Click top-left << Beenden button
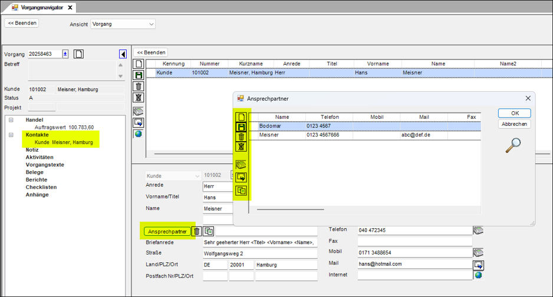This screenshot has height=297, width=553. 22,23
